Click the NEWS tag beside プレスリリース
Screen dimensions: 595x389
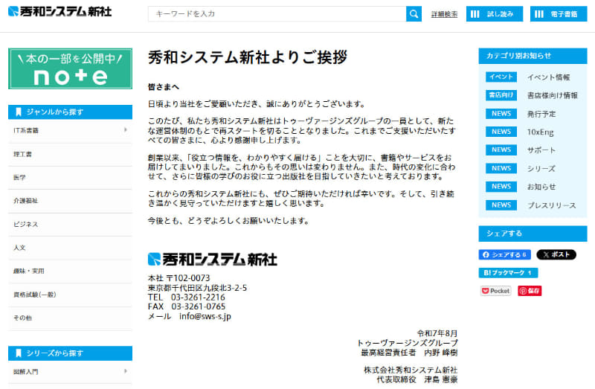(501, 205)
